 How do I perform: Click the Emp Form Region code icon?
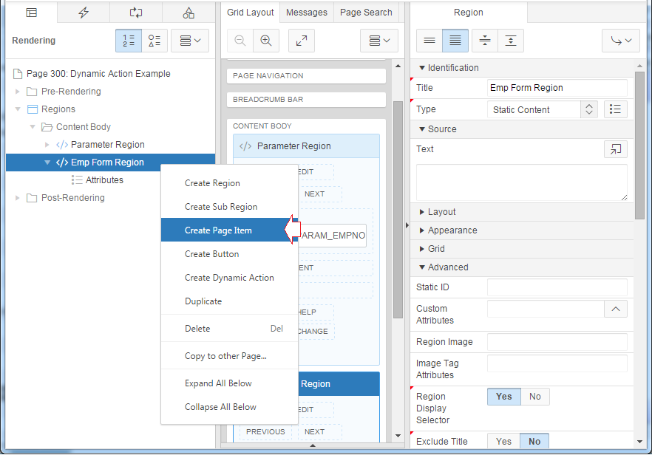coord(62,162)
